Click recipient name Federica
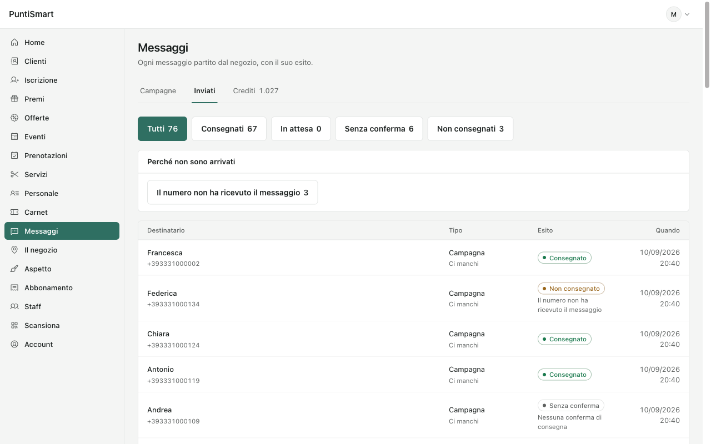The width and height of the screenshot is (711, 444). pos(162,294)
